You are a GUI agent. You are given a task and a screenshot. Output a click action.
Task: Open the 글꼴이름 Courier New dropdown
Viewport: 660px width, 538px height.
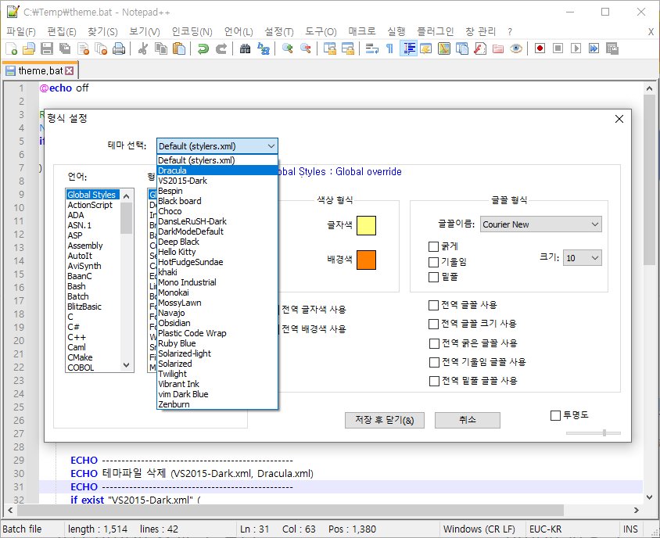coord(541,224)
